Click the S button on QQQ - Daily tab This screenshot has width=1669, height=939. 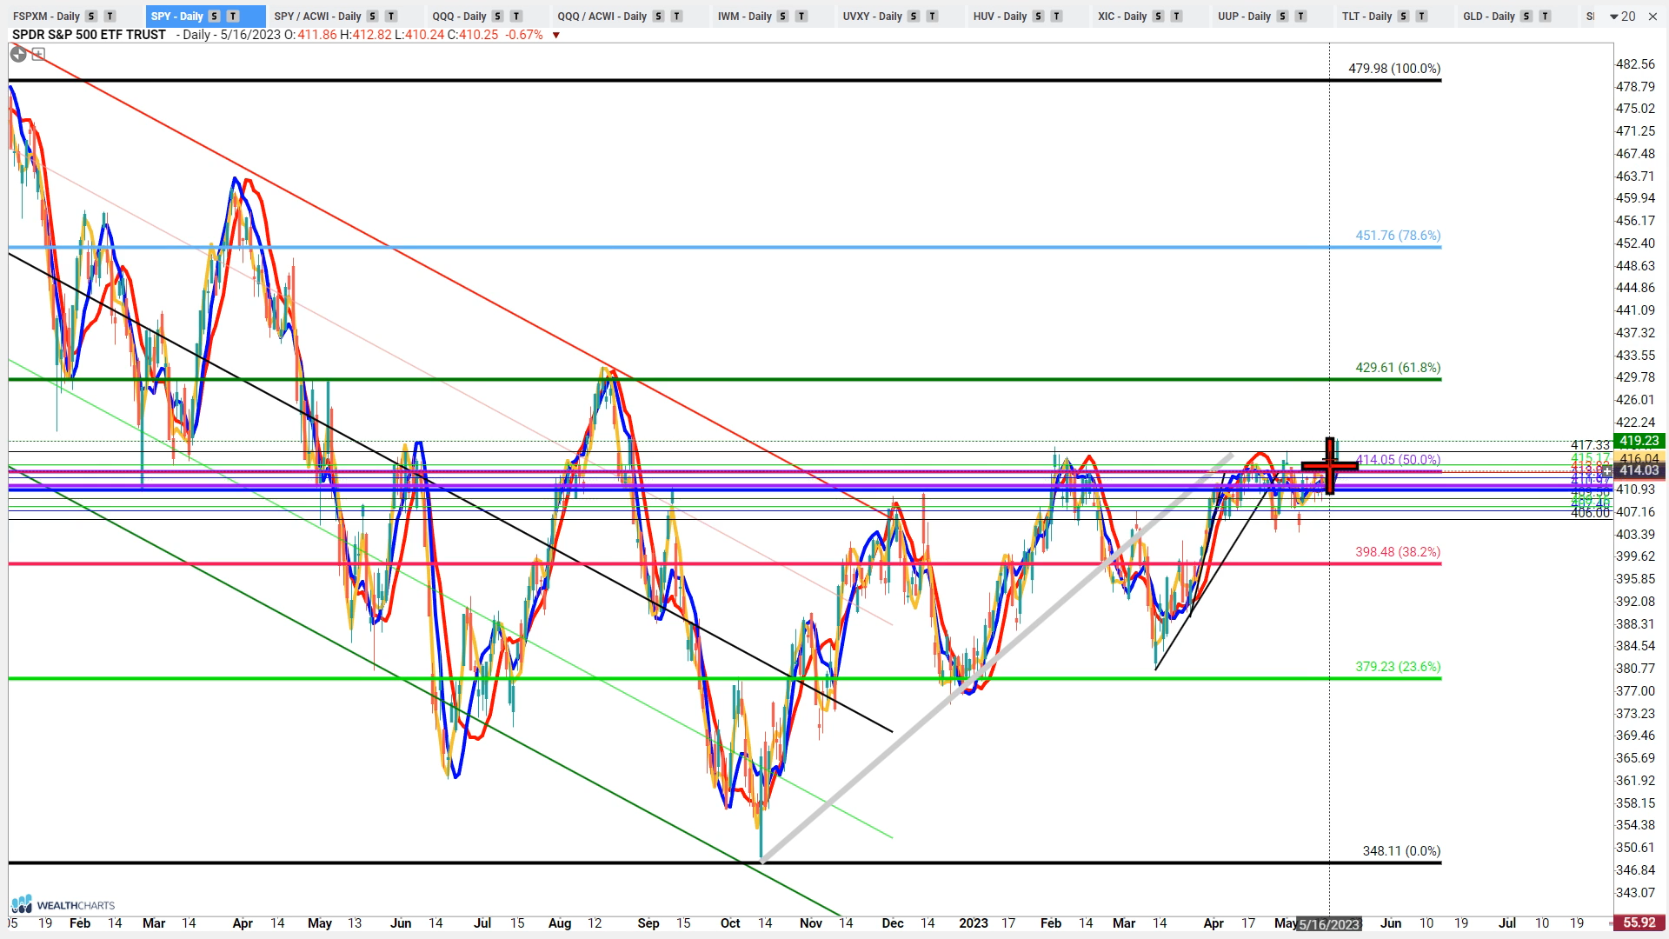pos(498,17)
